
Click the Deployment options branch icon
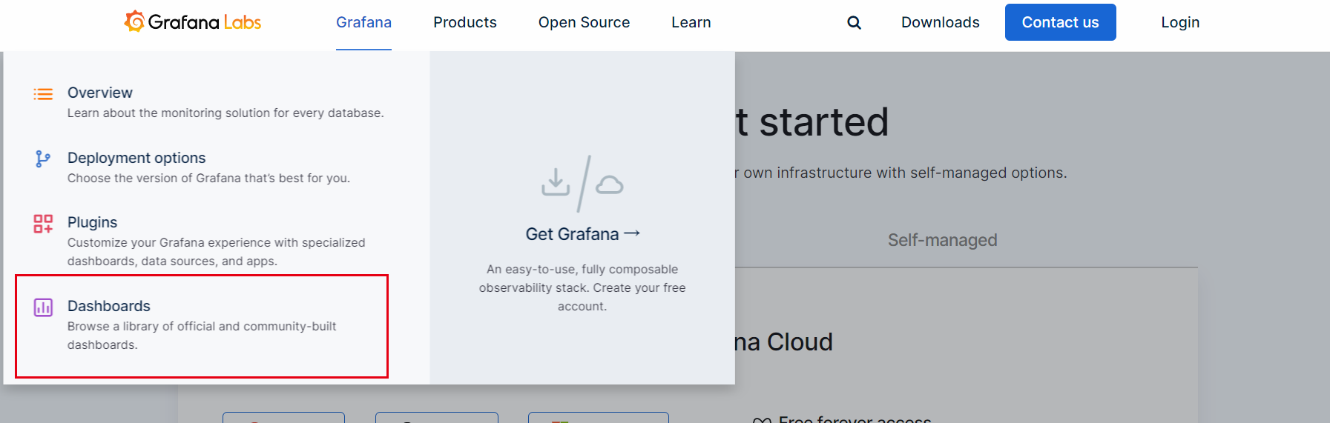click(x=43, y=159)
